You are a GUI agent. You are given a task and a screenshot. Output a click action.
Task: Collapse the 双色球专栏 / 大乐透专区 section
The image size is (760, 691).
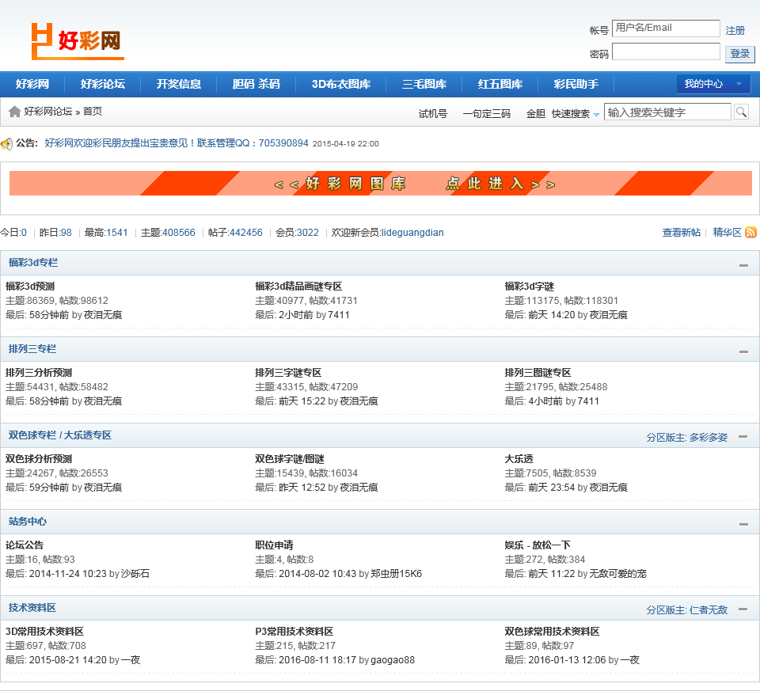click(743, 437)
